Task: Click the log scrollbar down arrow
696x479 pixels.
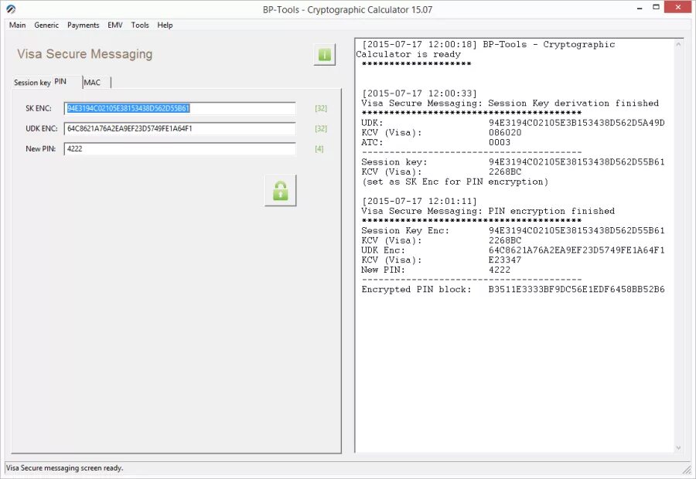Action: coord(678,447)
